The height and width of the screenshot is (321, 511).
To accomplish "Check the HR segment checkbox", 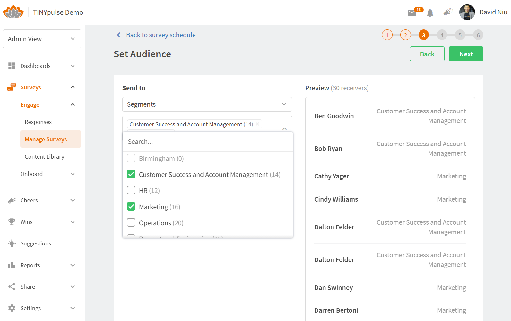I will [131, 190].
